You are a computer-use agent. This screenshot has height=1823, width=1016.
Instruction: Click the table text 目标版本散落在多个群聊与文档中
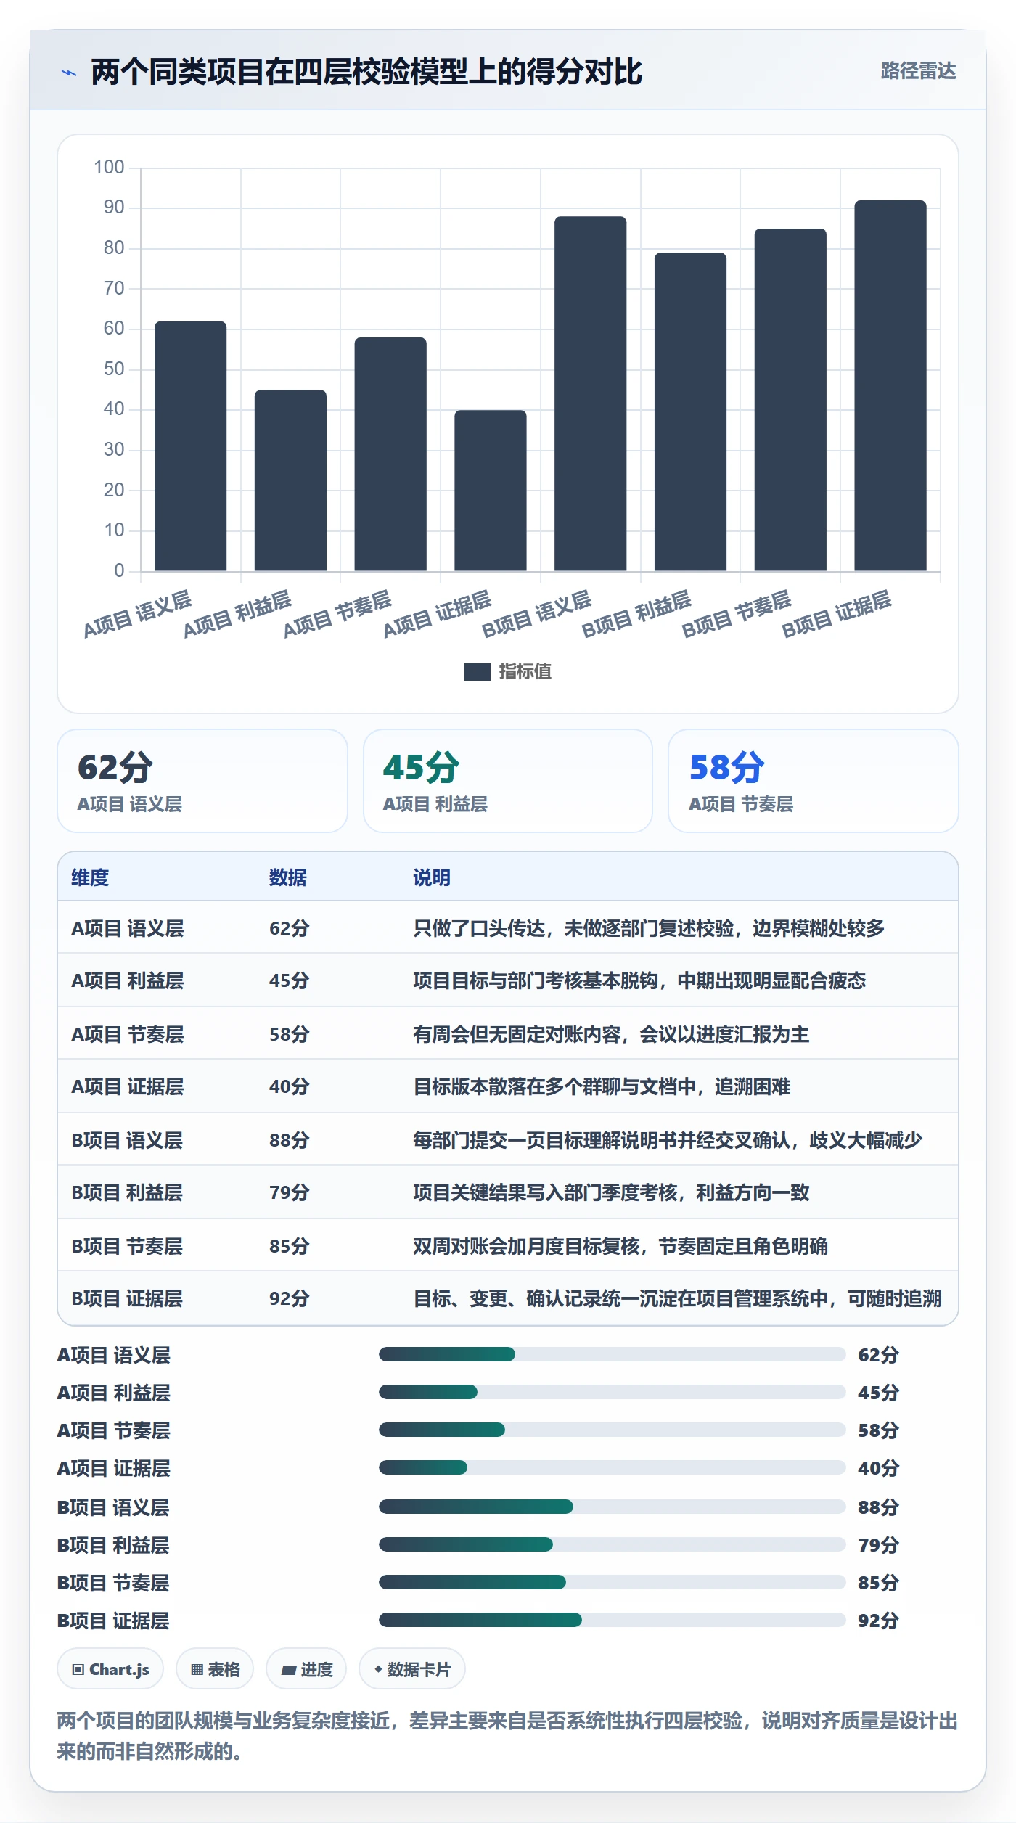[x=554, y=1086]
